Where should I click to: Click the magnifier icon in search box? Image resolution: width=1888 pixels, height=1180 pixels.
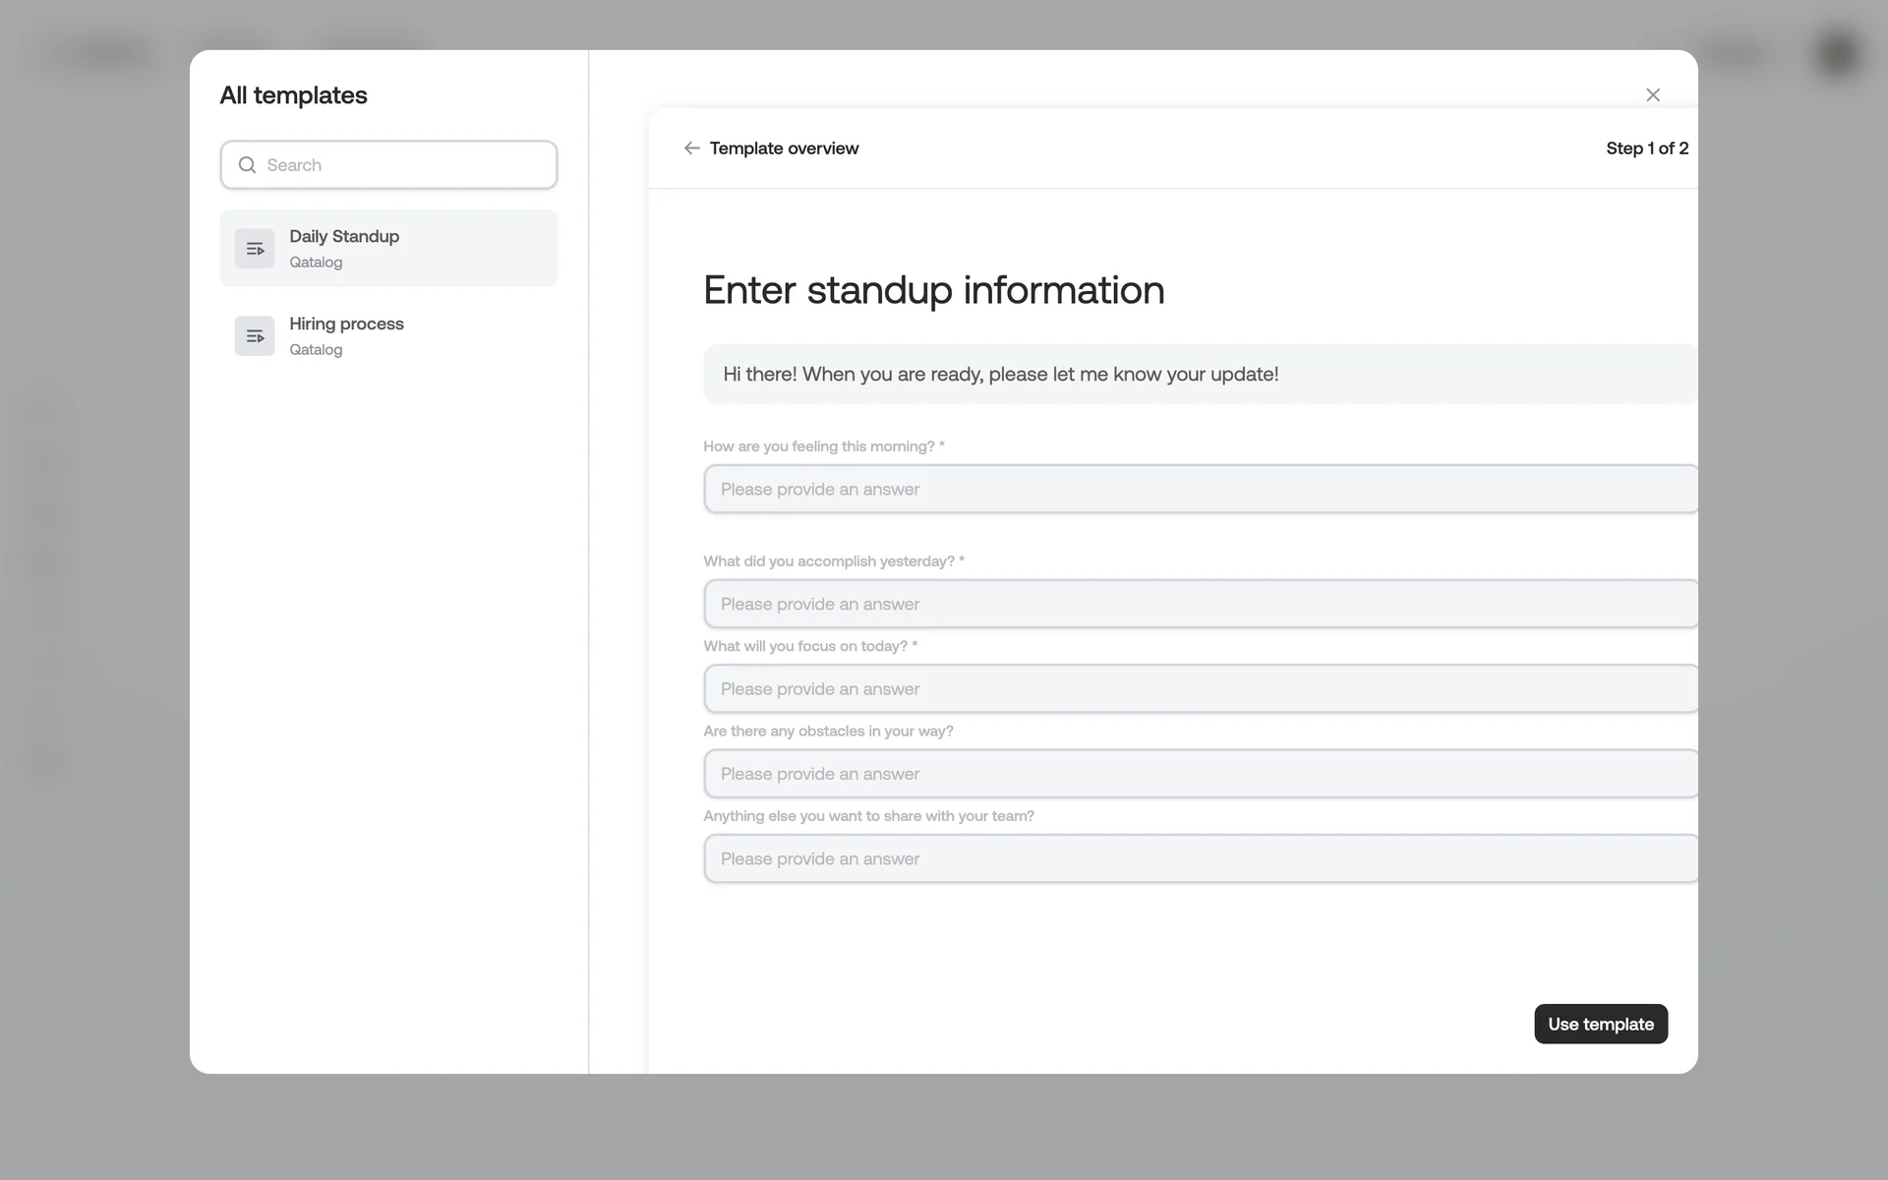tap(247, 165)
